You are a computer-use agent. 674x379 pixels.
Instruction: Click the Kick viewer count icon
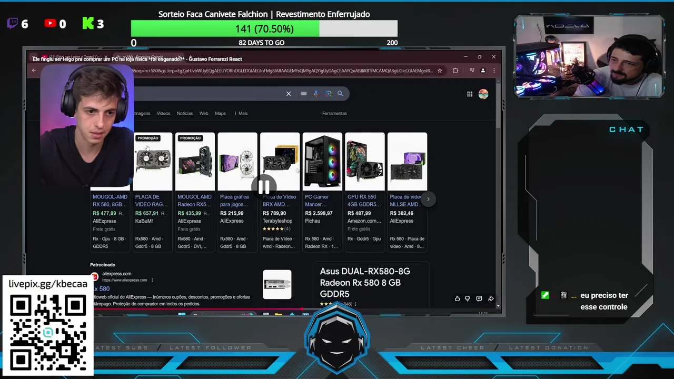[x=88, y=23]
